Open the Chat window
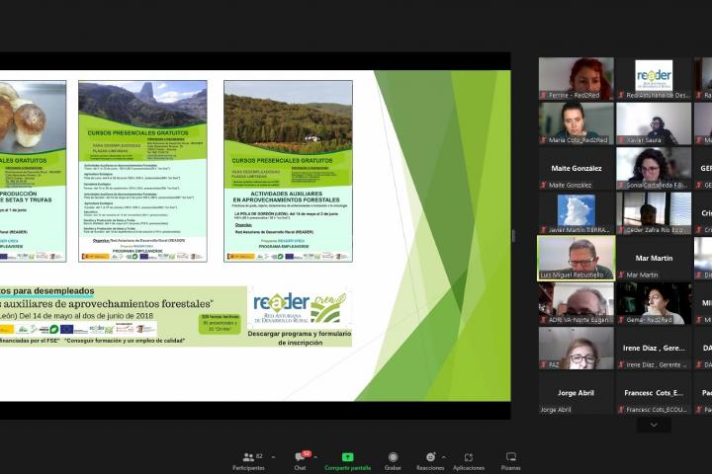The height and width of the screenshot is (474, 712). coord(300,458)
